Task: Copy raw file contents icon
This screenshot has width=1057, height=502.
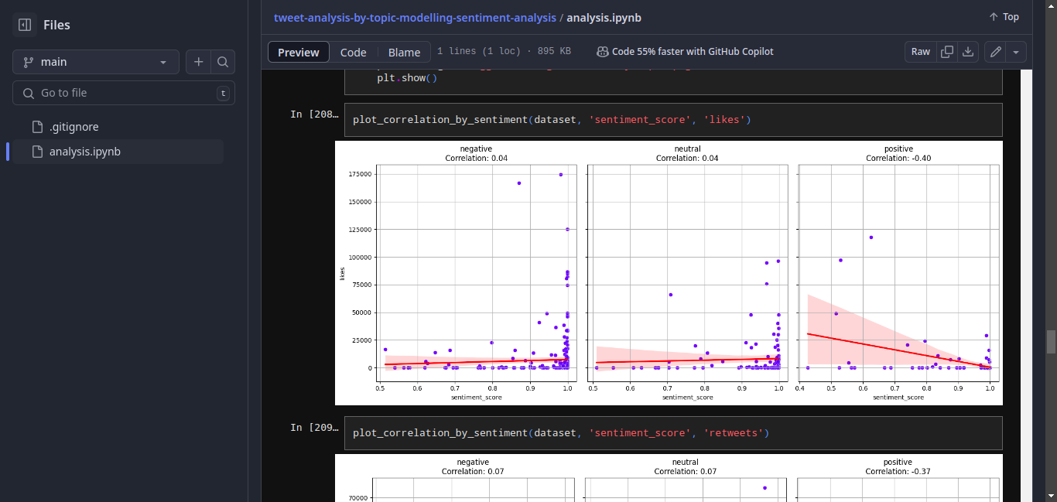Action: [x=947, y=51]
